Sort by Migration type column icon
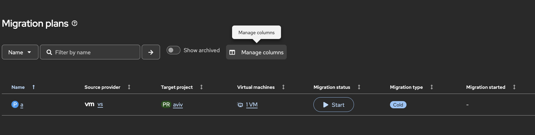The height and width of the screenshot is (135, 535). [432, 87]
